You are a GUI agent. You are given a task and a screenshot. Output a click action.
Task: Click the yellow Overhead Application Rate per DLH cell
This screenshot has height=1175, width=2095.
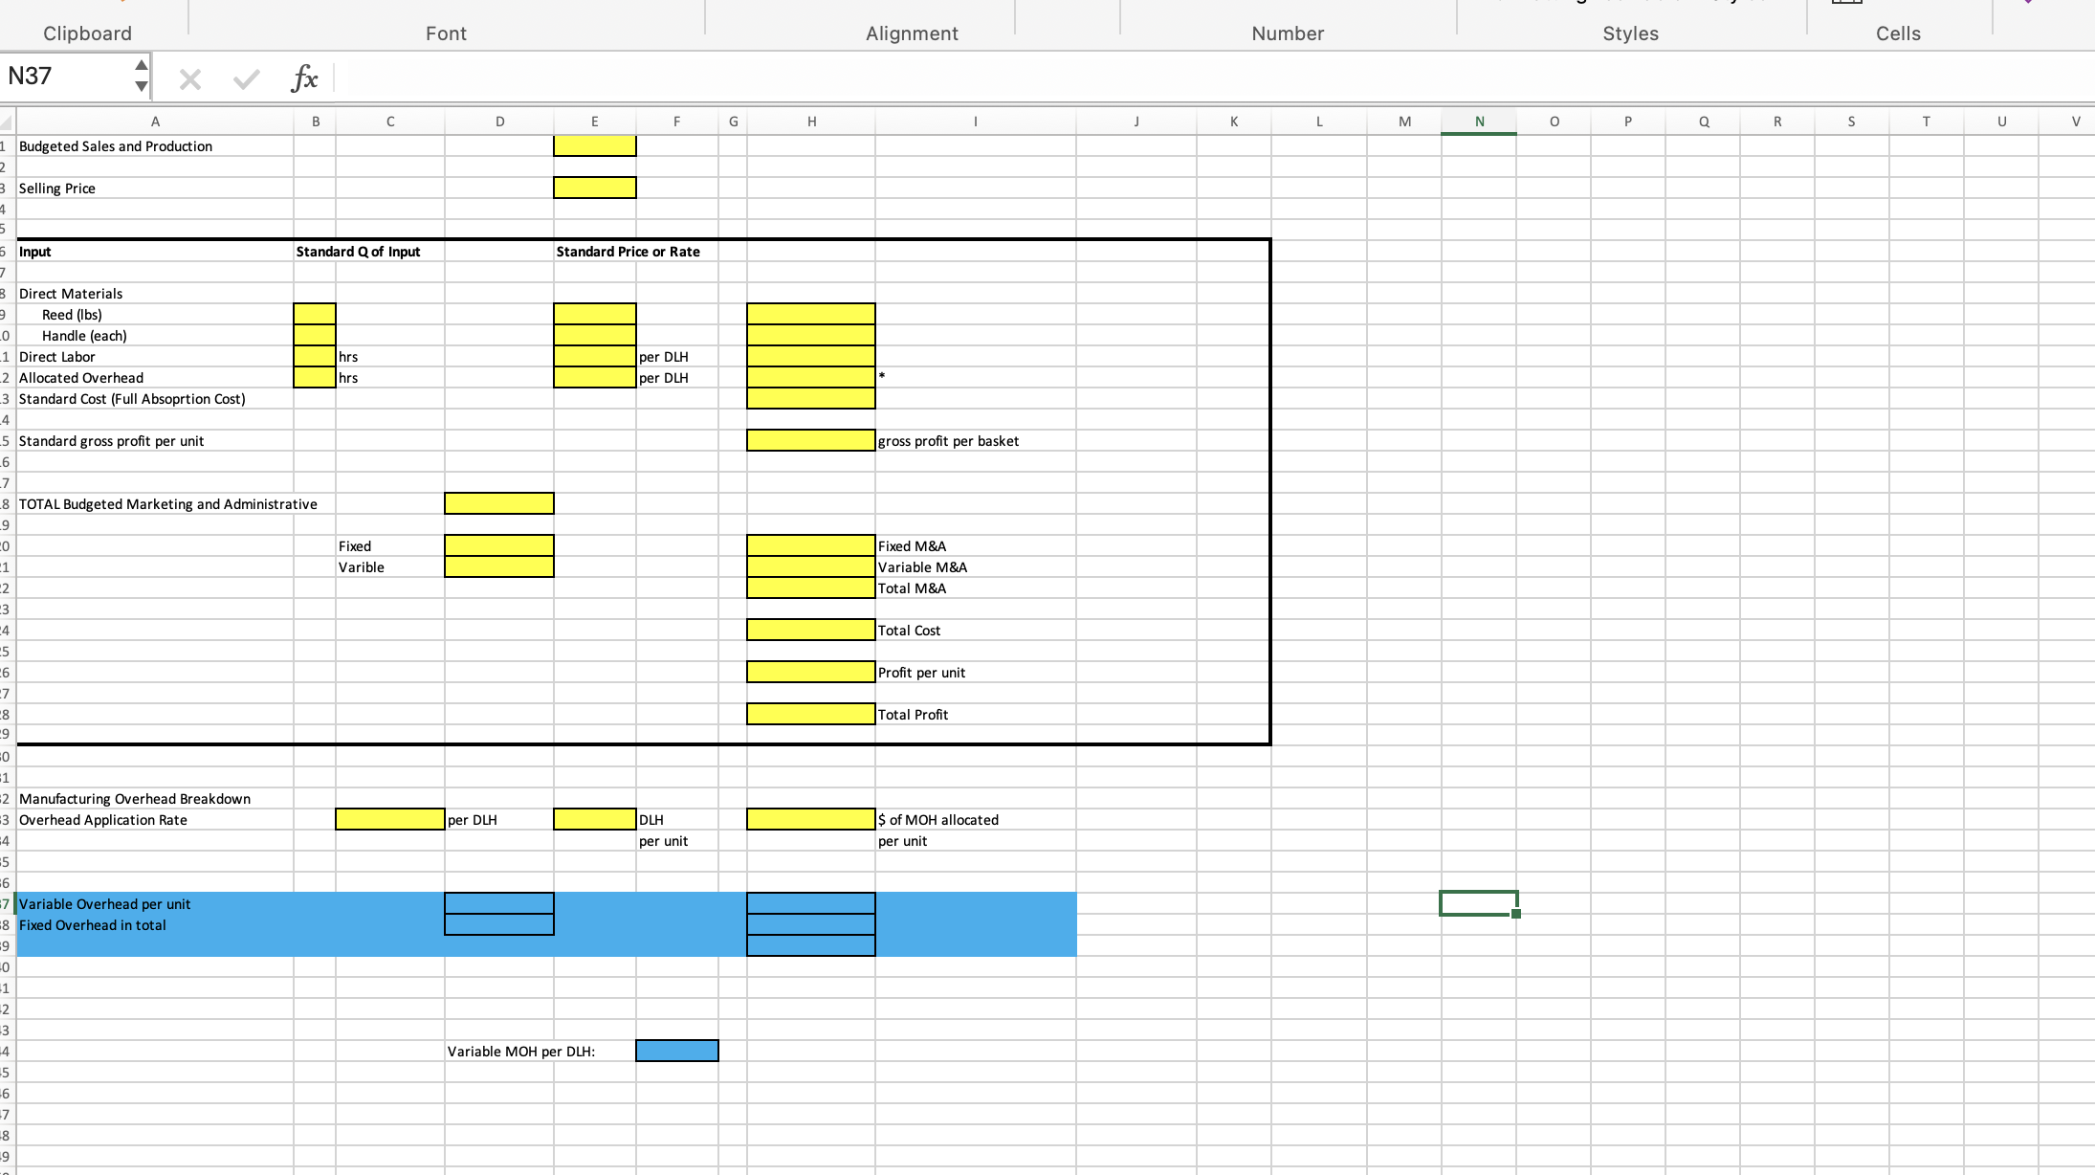click(x=389, y=820)
